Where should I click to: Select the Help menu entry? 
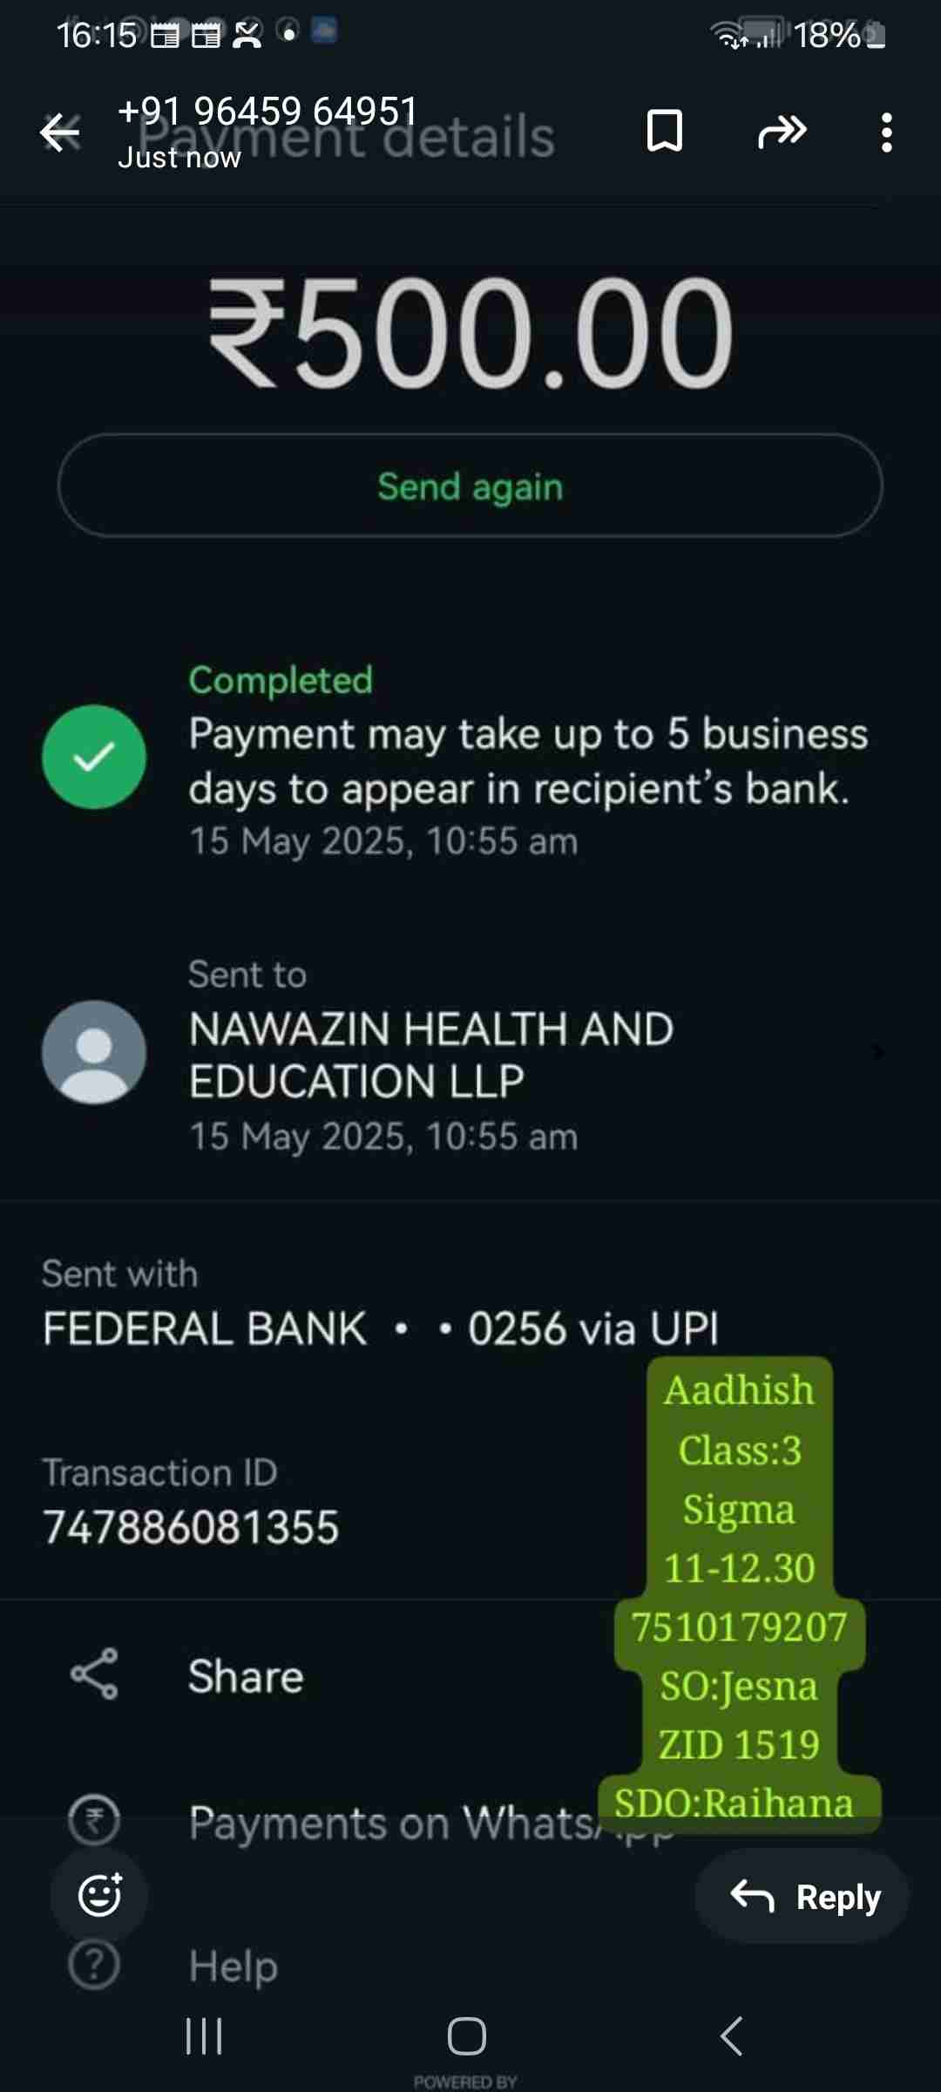coord(234,1966)
